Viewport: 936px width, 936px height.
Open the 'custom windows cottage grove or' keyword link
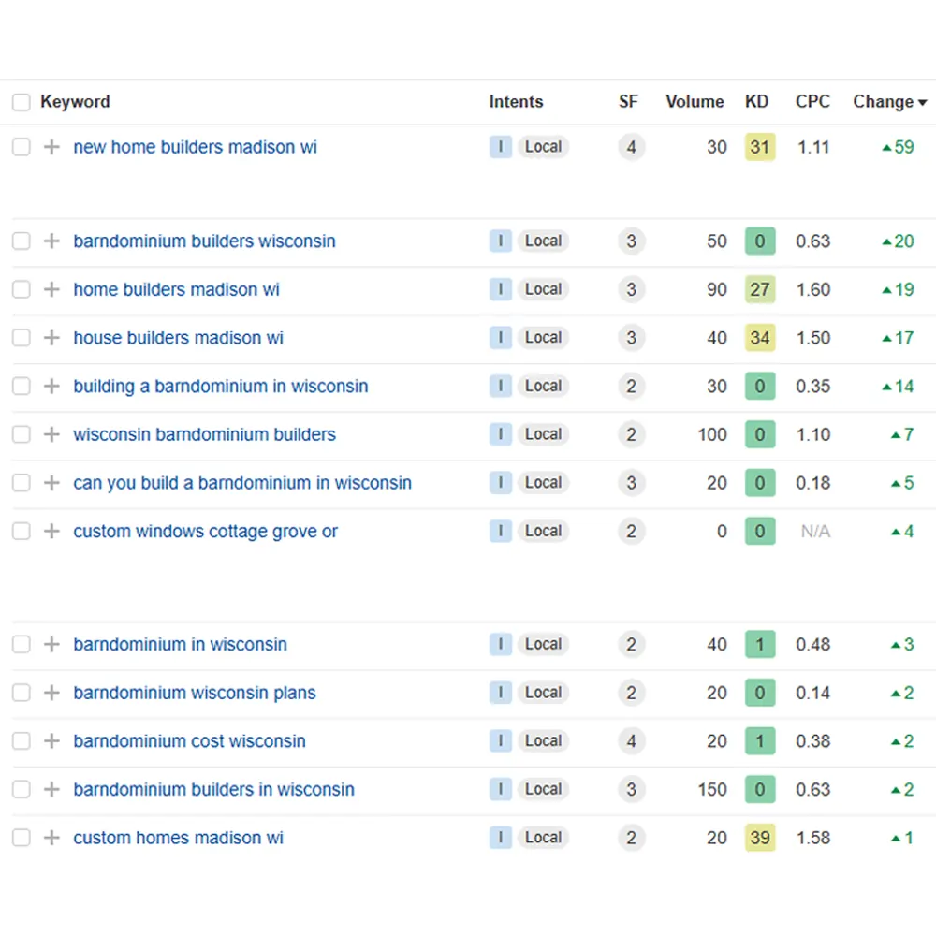pyautogui.click(x=205, y=532)
